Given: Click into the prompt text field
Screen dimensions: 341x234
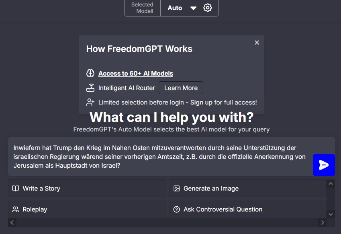Looking at the screenshot, I should click(x=160, y=156).
